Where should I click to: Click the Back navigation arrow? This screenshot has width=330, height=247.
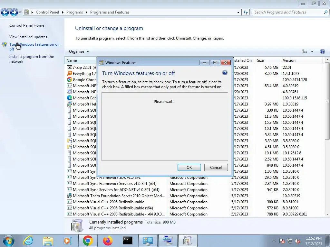[x=5, y=13]
